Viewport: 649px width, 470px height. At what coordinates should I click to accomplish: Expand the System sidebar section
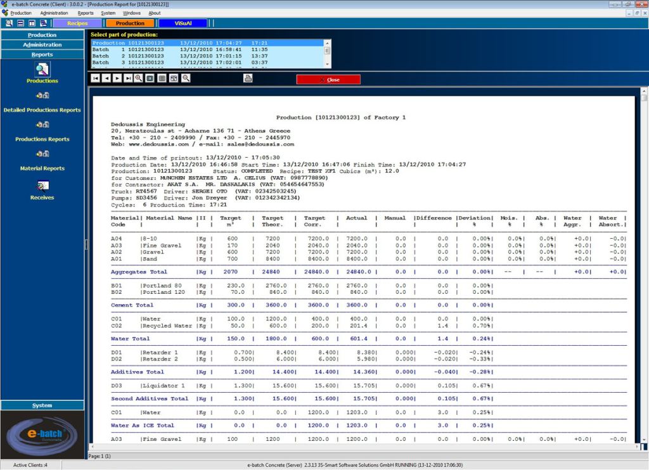coord(42,405)
